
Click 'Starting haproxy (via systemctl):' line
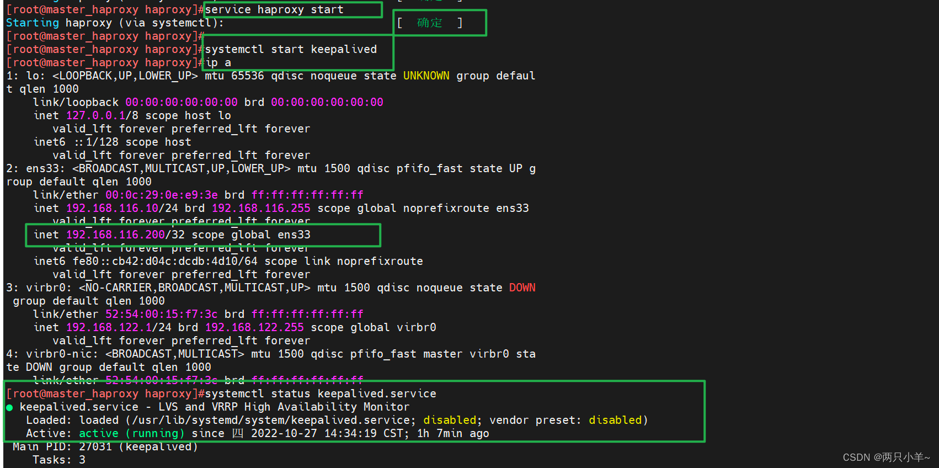pyautogui.click(x=115, y=23)
